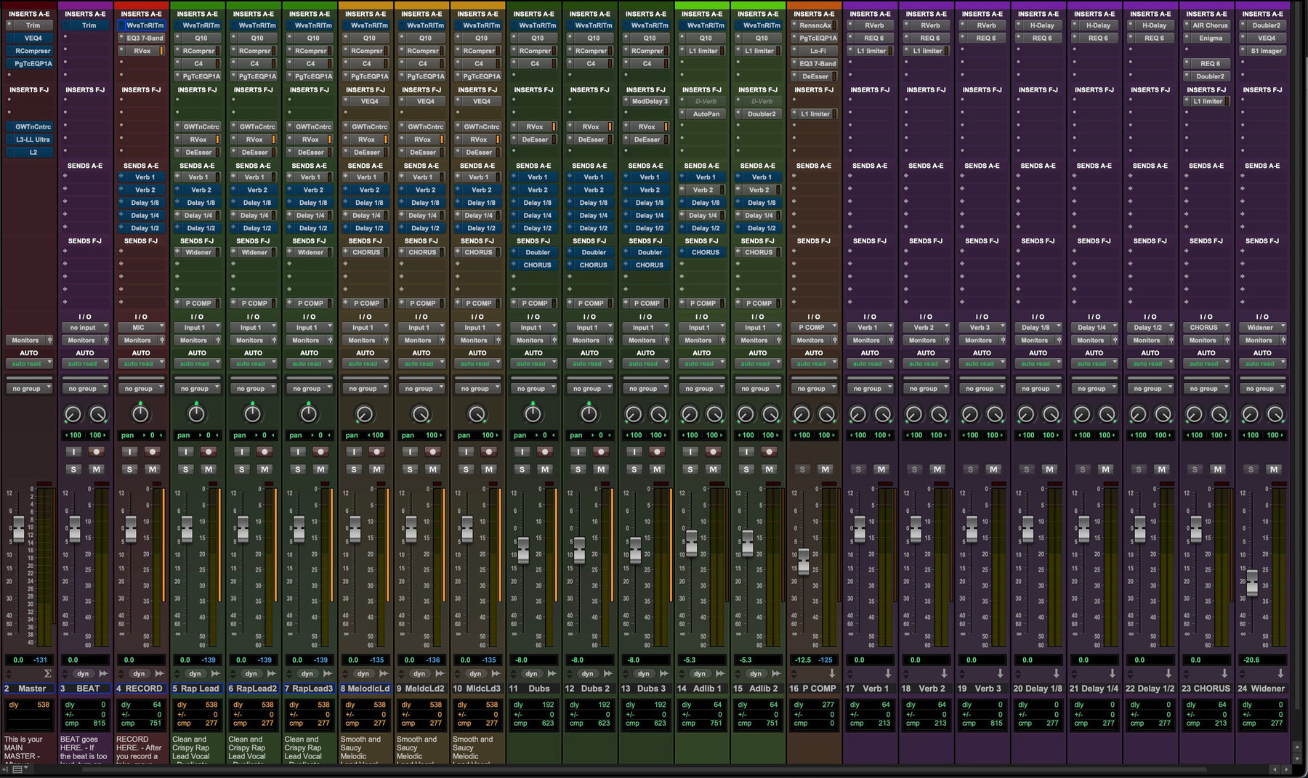Solo the BEAT track
1308x778 pixels.
click(x=73, y=469)
